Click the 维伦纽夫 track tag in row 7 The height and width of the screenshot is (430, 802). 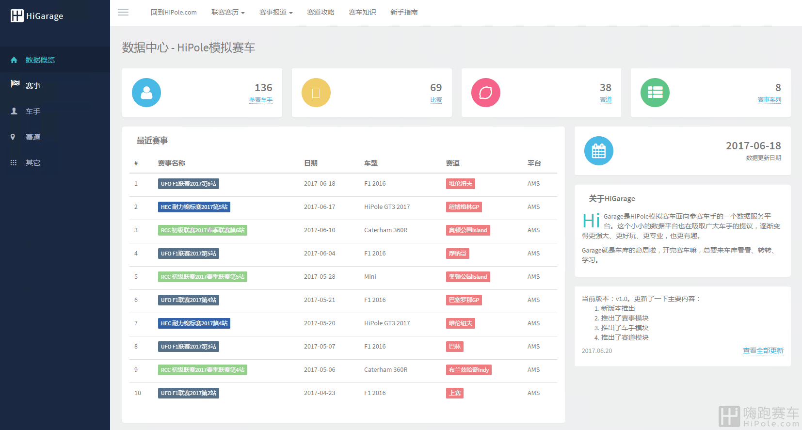461,323
